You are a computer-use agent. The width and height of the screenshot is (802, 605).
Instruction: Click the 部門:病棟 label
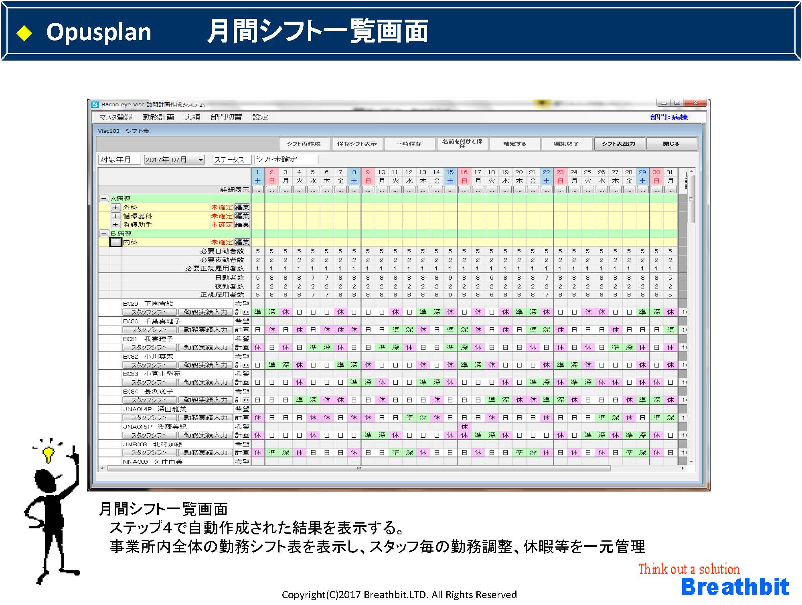pyautogui.click(x=669, y=117)
